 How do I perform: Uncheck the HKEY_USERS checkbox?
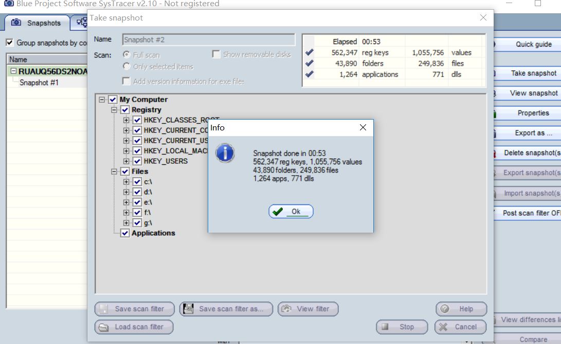[137, 161]
